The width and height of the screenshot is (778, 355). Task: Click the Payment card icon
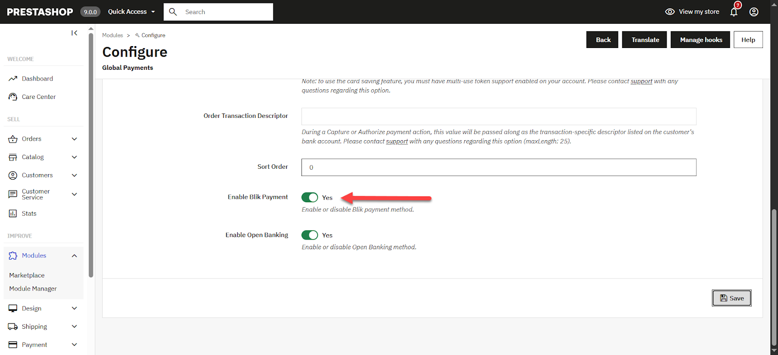coord(13,345)
